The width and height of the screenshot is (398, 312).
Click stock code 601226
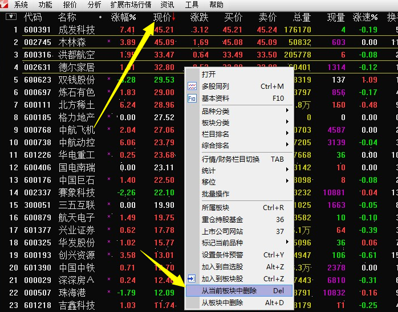[x=38, y=155]
